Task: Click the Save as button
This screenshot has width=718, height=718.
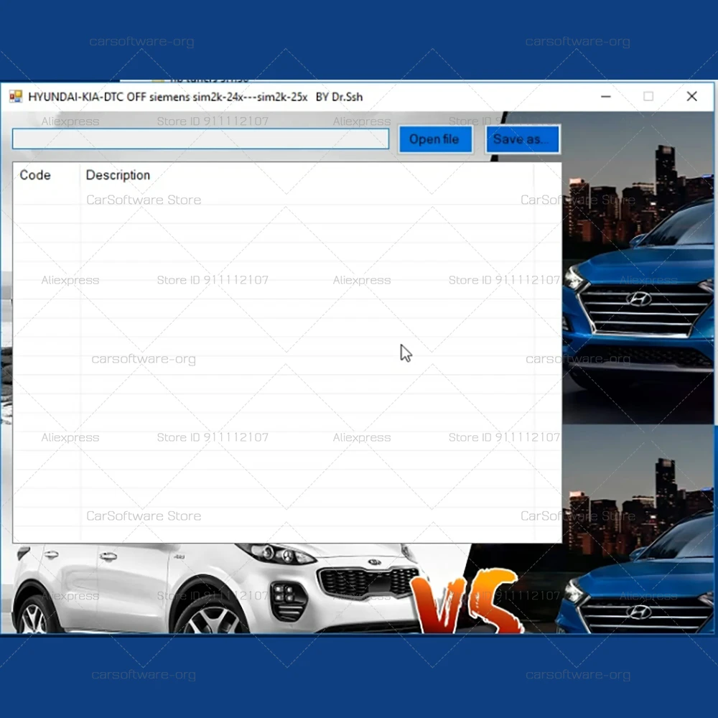Action: (x=523, y=139)
